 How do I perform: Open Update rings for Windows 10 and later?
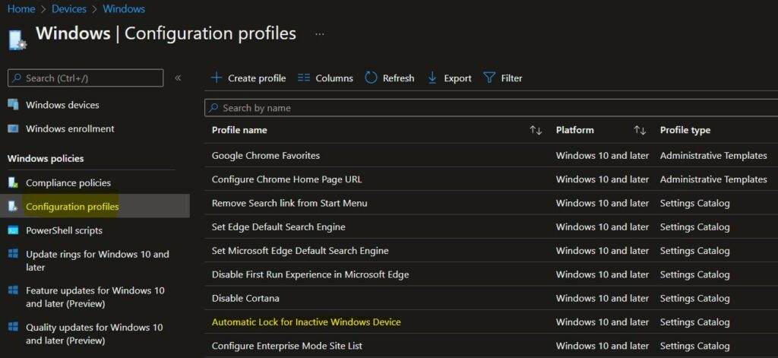(x=98, y=261)
